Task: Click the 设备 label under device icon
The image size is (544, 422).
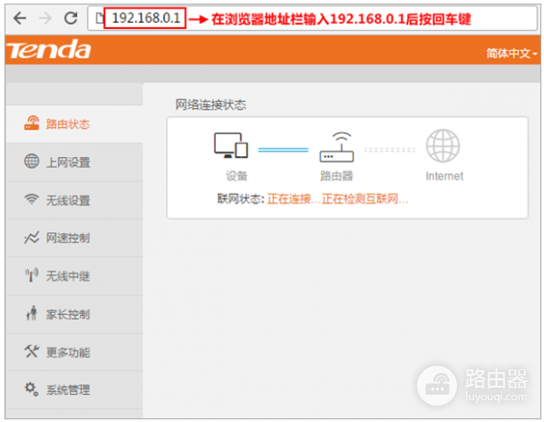Action: (x=237, y=176)
